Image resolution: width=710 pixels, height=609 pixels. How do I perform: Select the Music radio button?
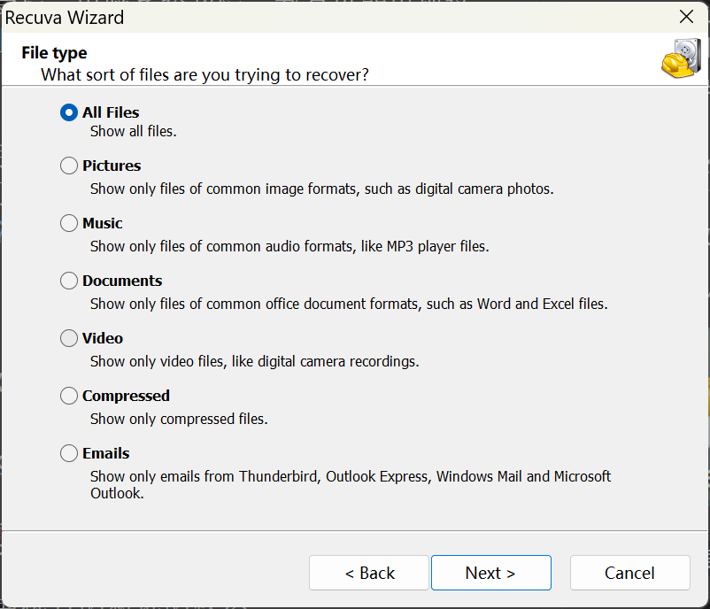pos(69,223)
